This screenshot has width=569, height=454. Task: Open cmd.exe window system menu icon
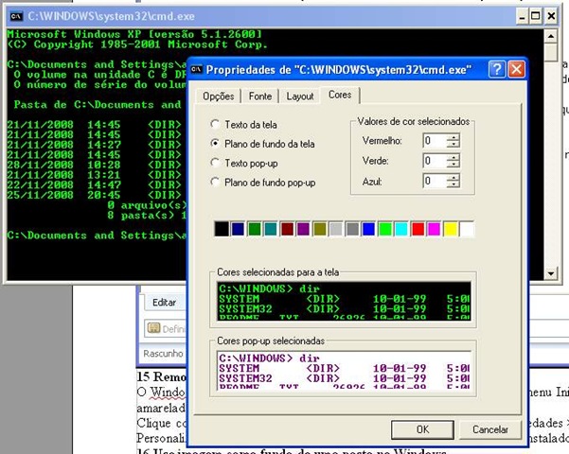[16, 16]
